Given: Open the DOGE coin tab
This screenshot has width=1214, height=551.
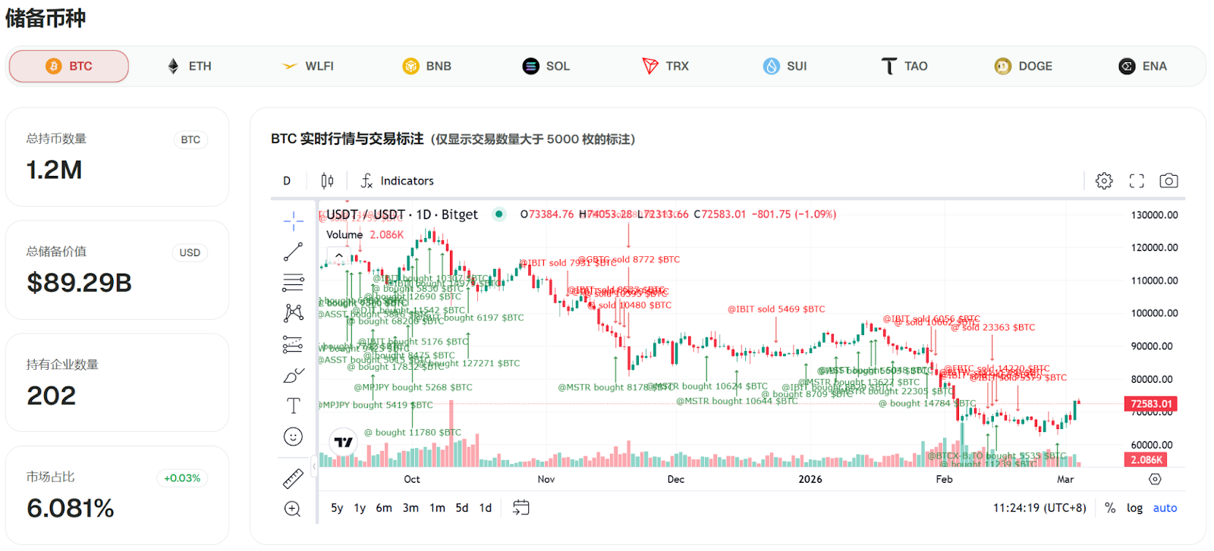Looking at the screenshot, I should (x=1024, y=66).
